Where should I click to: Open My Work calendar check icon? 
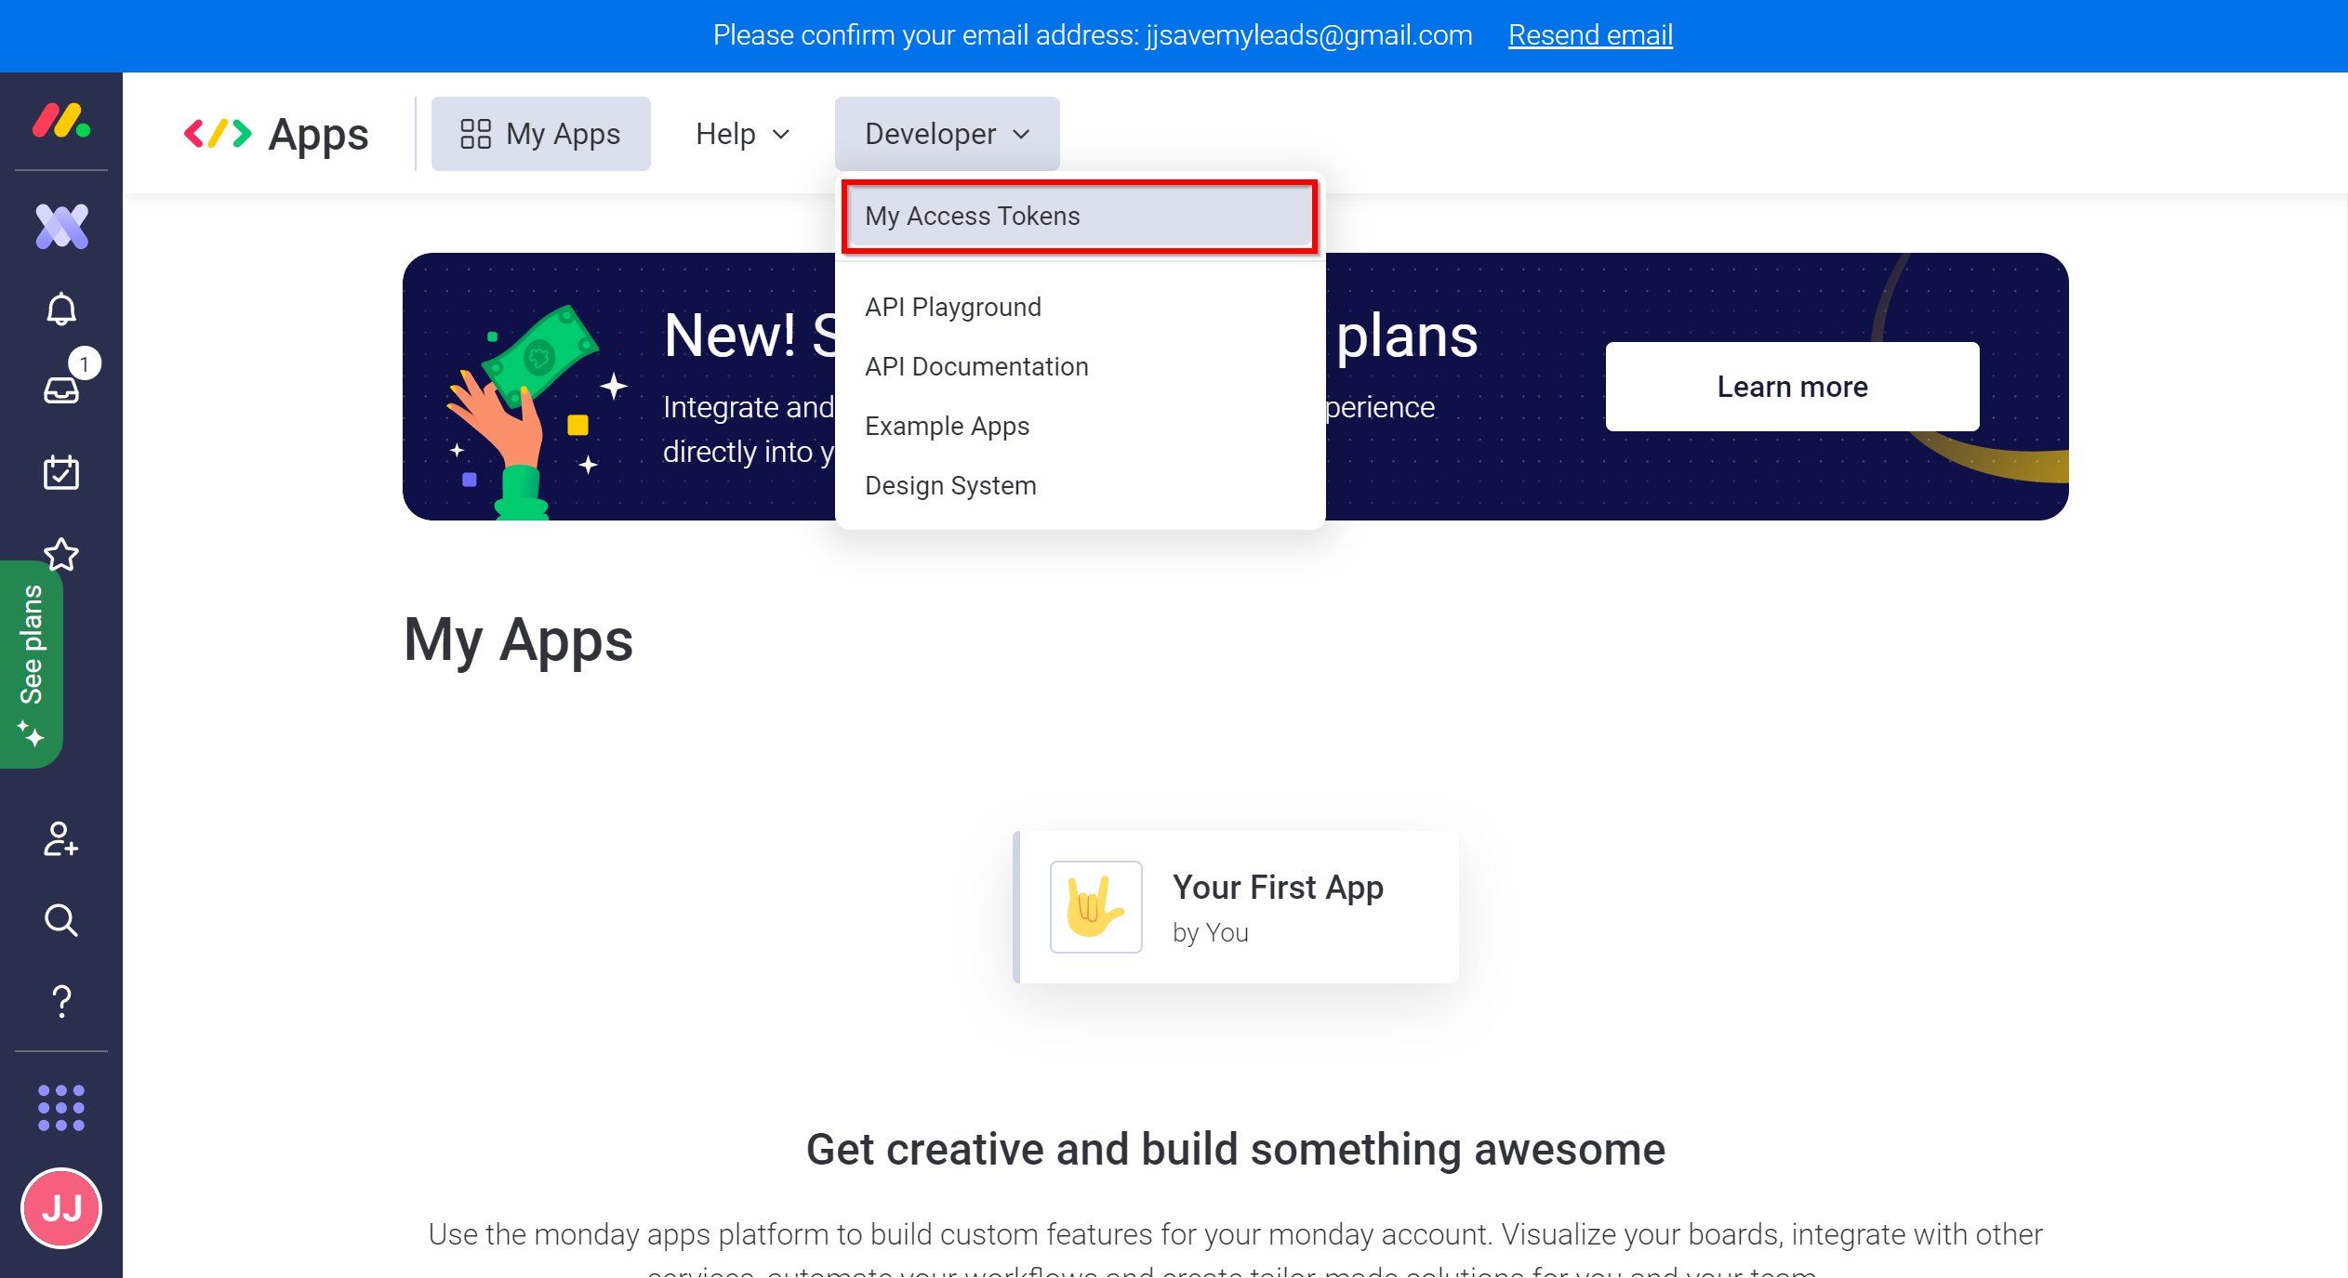61,472
